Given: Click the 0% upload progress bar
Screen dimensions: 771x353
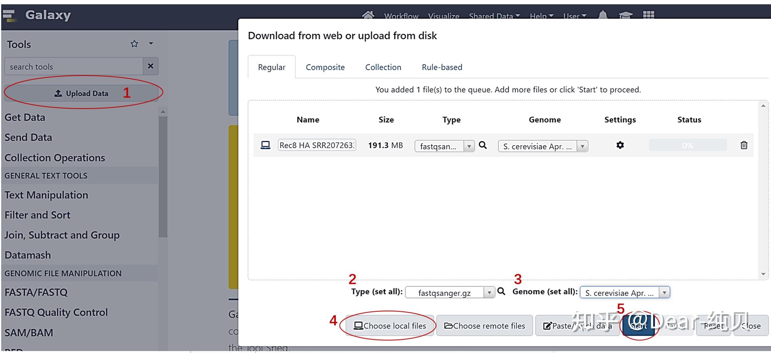Looking at the screenshot, I should coord(687,146).
